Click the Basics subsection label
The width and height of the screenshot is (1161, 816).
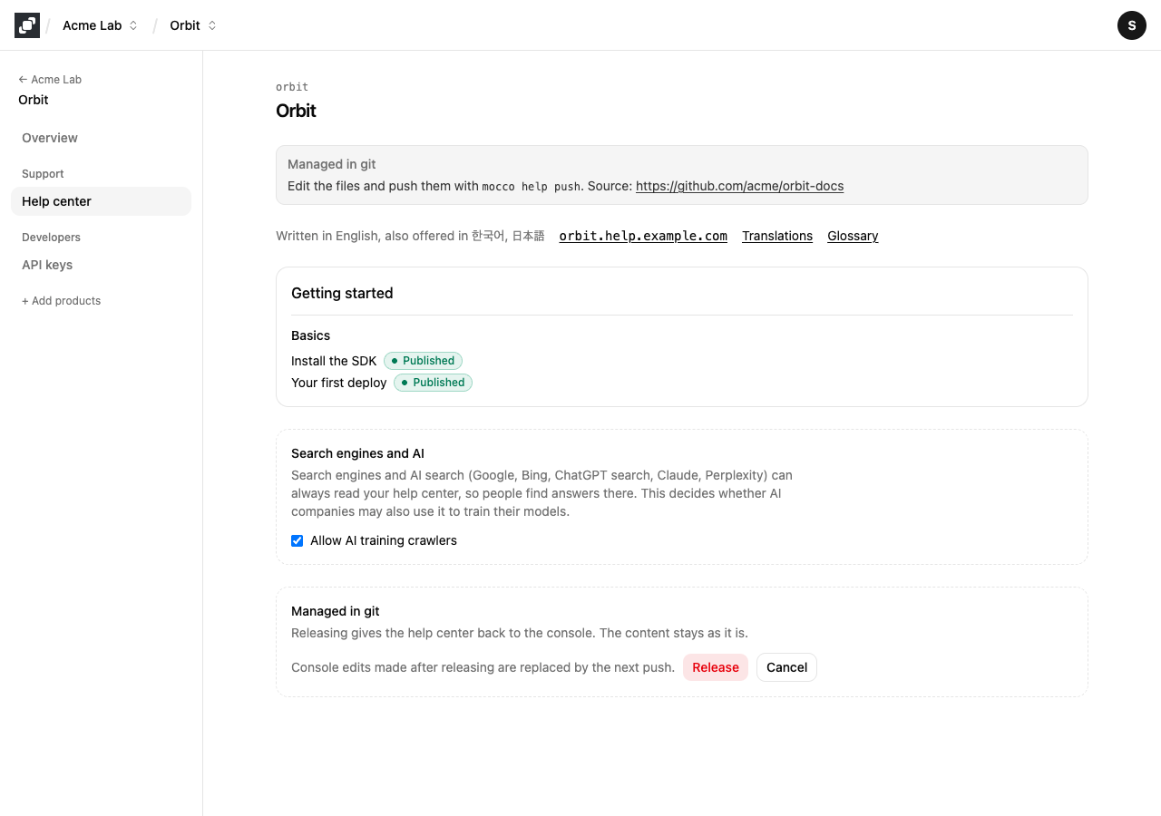[x=310, y=335]
